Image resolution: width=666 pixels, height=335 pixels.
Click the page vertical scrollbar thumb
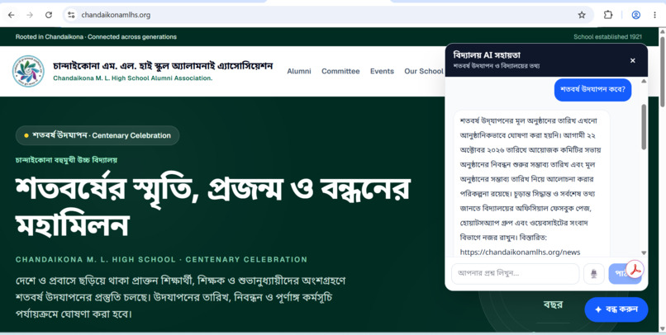point(662,72)
